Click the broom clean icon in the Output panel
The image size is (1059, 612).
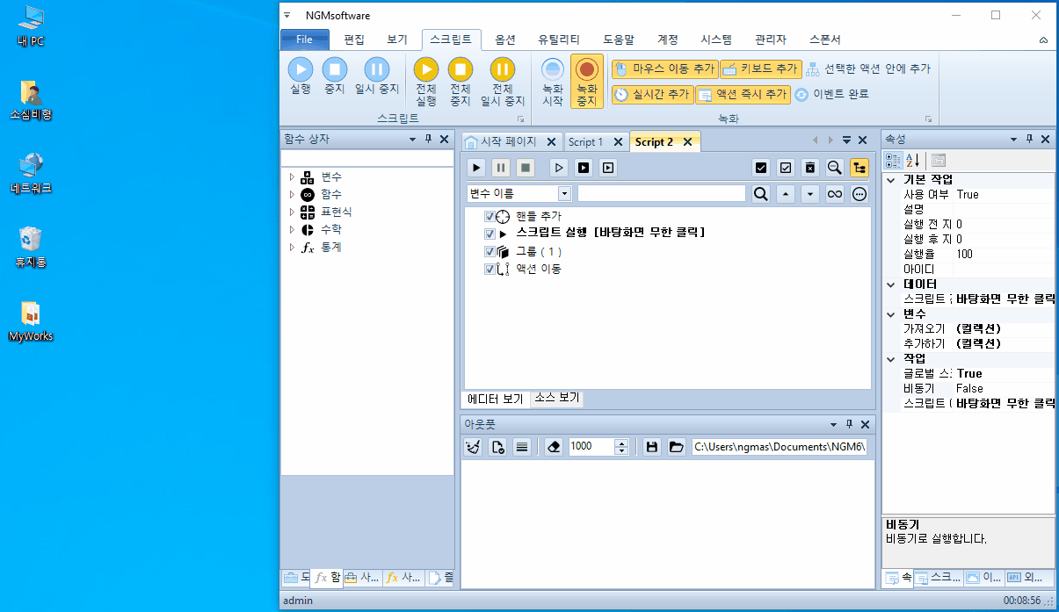[x=474, y=446]
